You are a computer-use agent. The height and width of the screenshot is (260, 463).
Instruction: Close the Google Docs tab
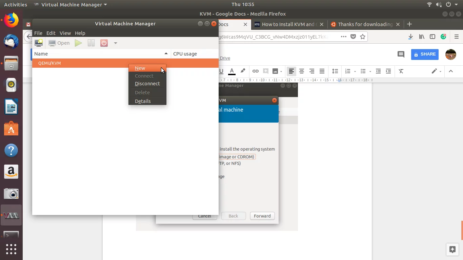(x=246, y=24)
